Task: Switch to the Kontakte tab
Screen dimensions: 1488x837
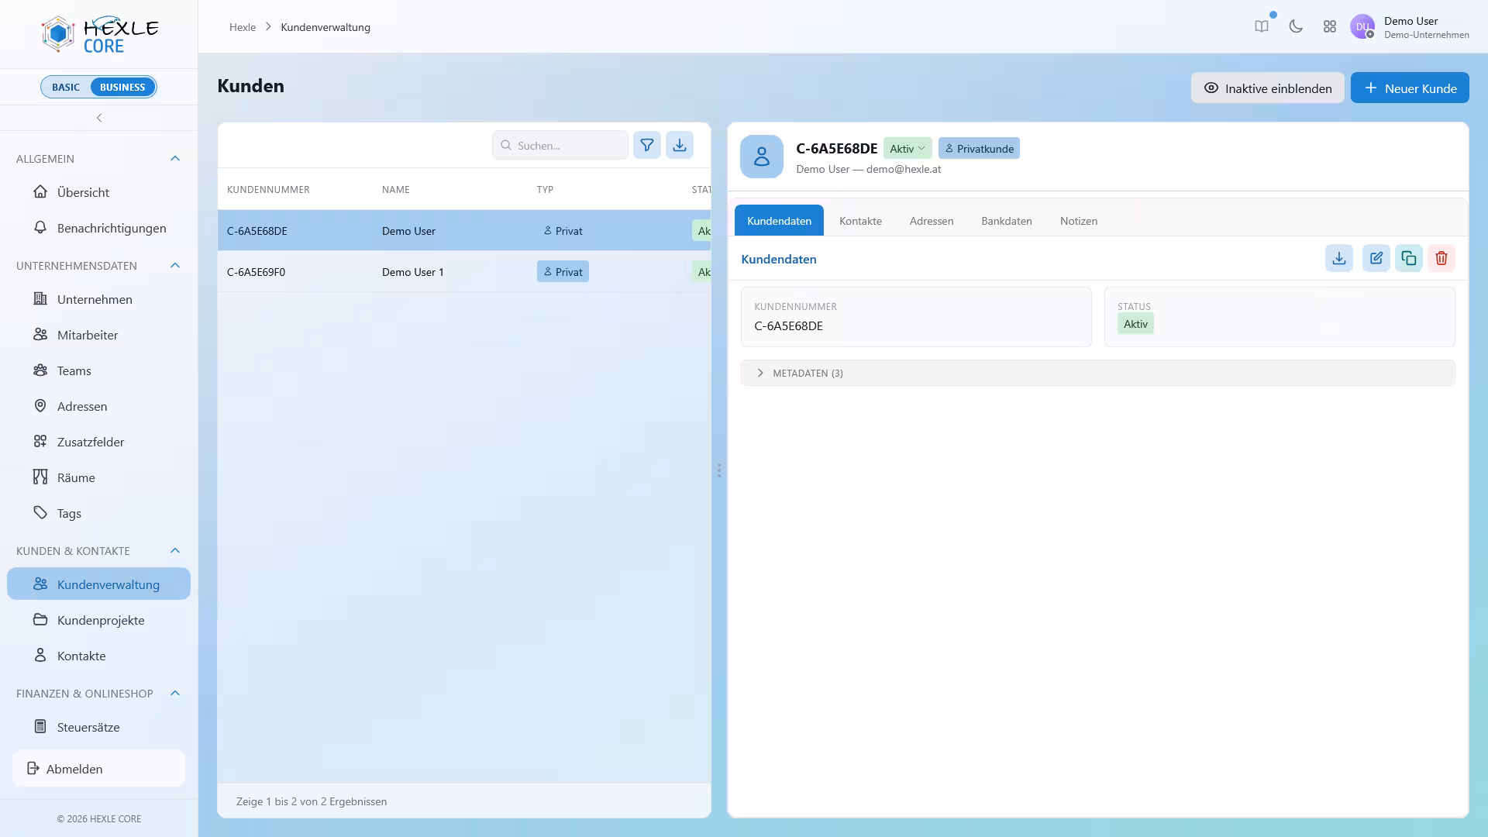Action: click(860, 221)
